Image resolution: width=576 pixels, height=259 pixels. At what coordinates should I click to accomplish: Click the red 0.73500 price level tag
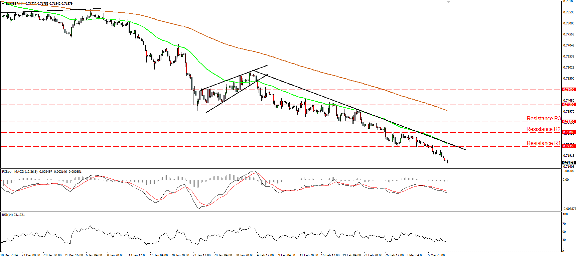569,122
